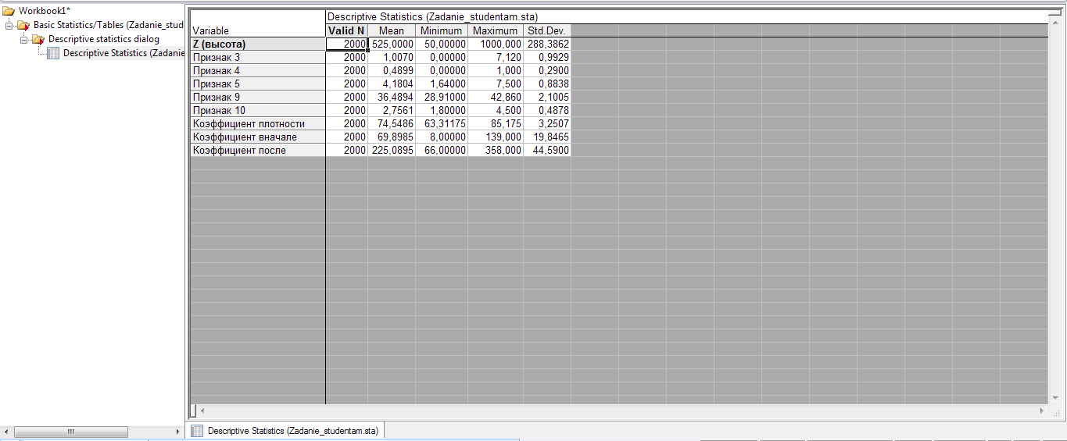Image resolution: width=1067 pixels, height=441 pixels.
Task: Click maximum value 1000,000
Action: [496, 44]
